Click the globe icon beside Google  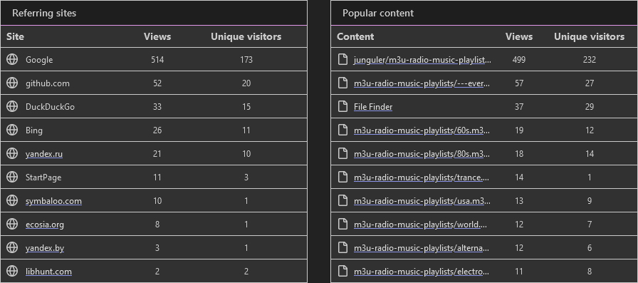12,59
